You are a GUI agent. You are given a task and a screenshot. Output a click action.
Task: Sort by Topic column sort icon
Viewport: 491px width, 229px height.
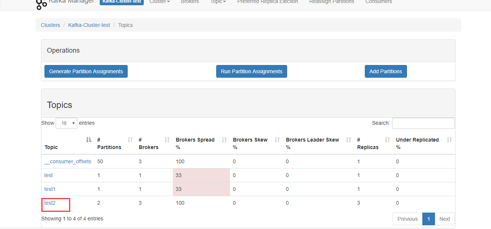[89, 140]
